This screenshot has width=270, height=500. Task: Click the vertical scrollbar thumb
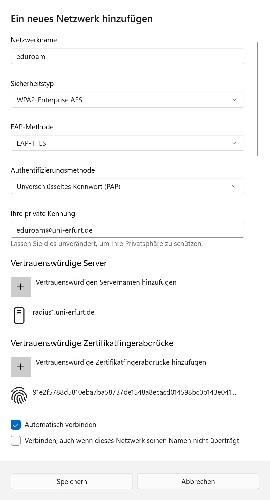pos(257,99)
